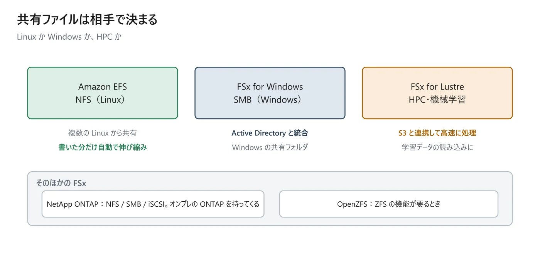Select the Amazon EFS NFS（Linux） box

pos(103,93)
